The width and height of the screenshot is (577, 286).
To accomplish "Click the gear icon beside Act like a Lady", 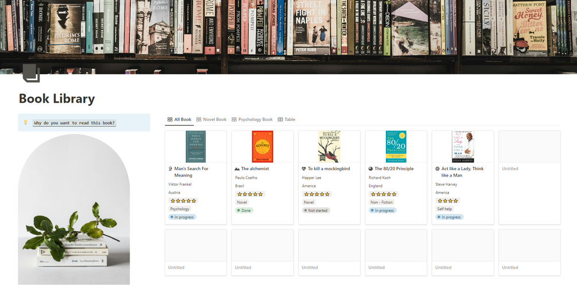I will [437, 169].
